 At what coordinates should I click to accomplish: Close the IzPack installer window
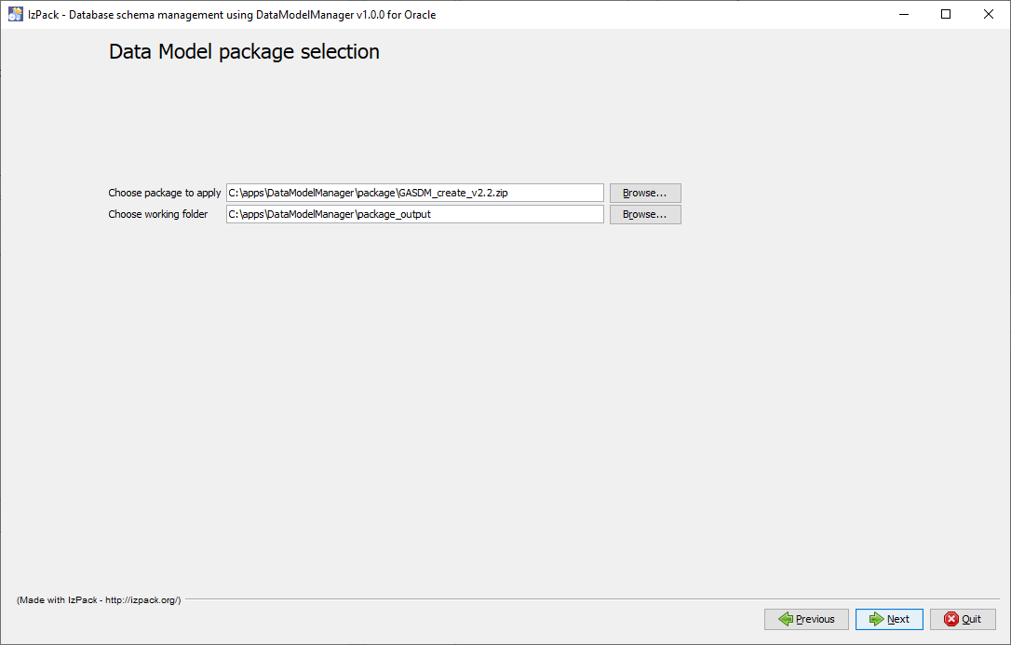pyautogui.click(x=989, y=14)
